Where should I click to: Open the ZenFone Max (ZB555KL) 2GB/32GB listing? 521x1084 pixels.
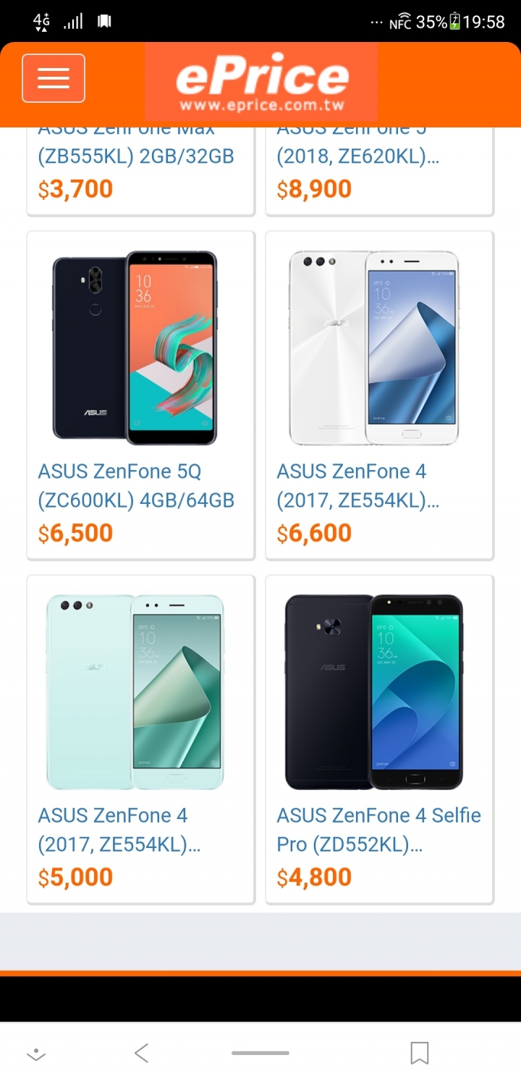141,172
